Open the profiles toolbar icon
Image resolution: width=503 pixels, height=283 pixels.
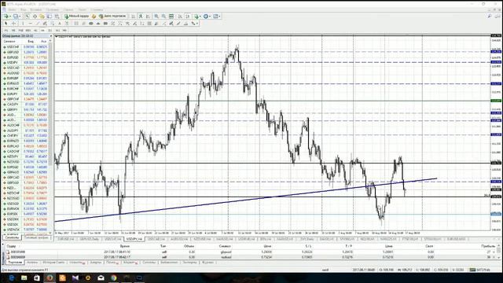click(x=16, y=16)
